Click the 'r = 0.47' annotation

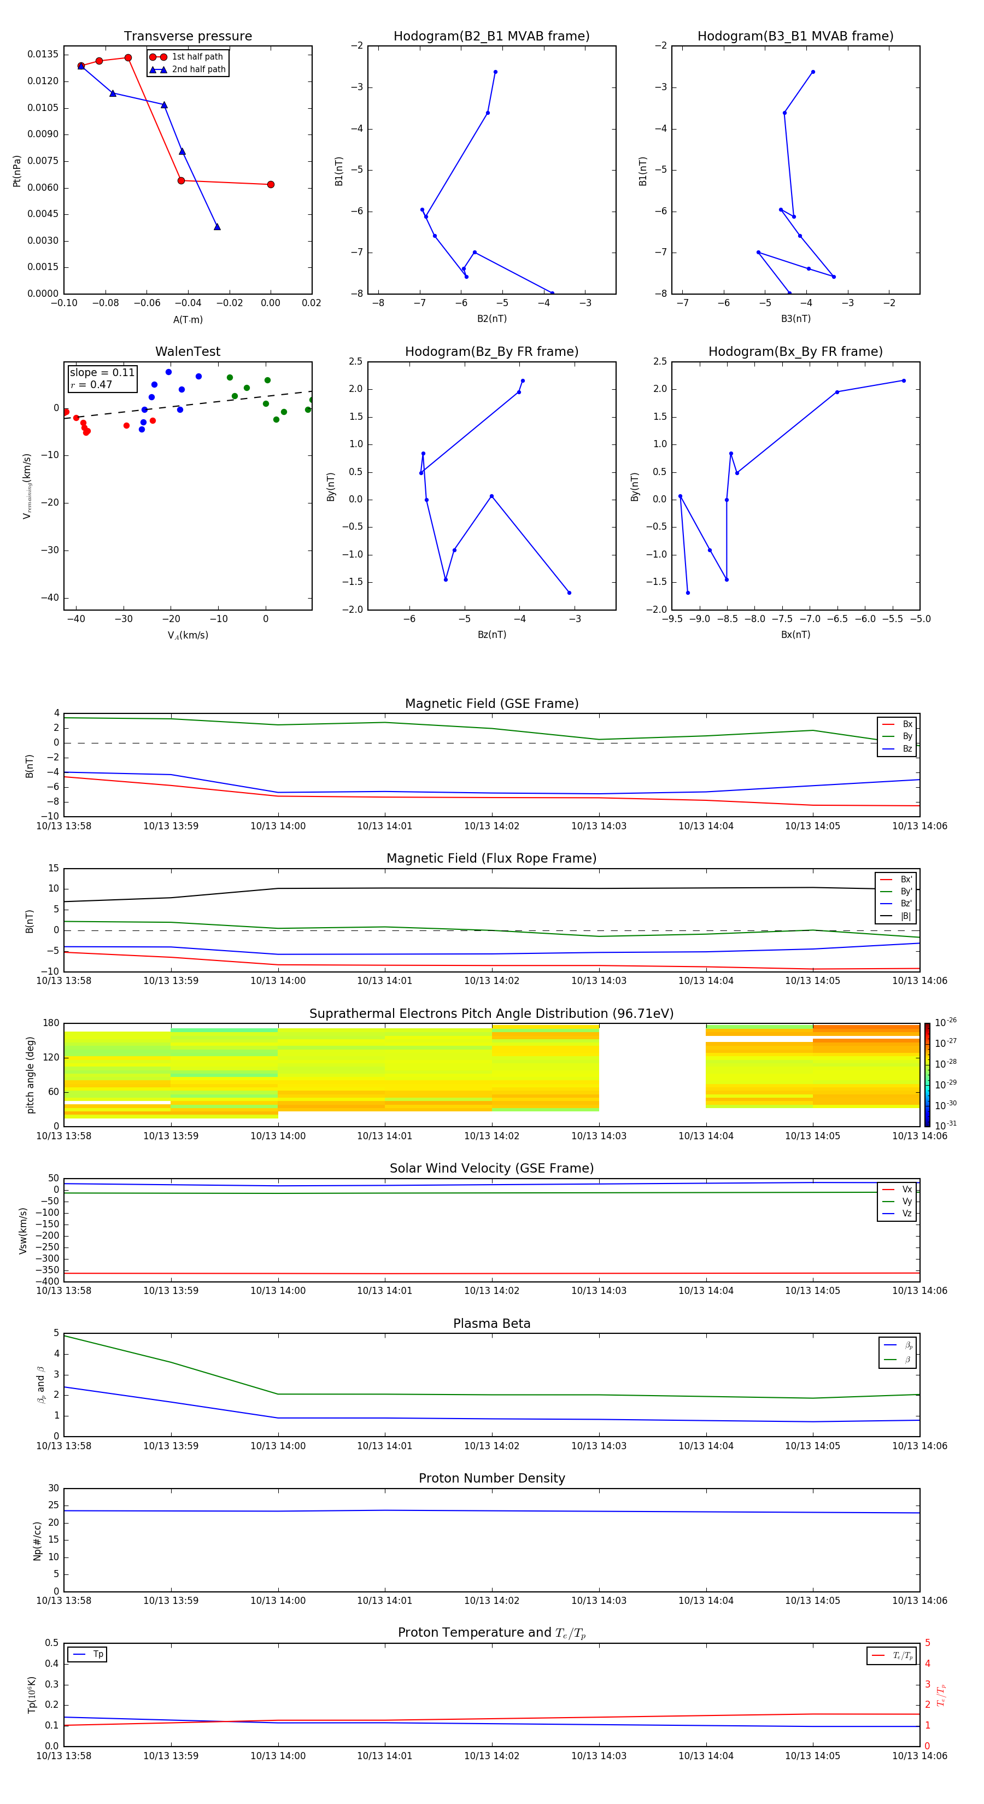click(91, 384)
